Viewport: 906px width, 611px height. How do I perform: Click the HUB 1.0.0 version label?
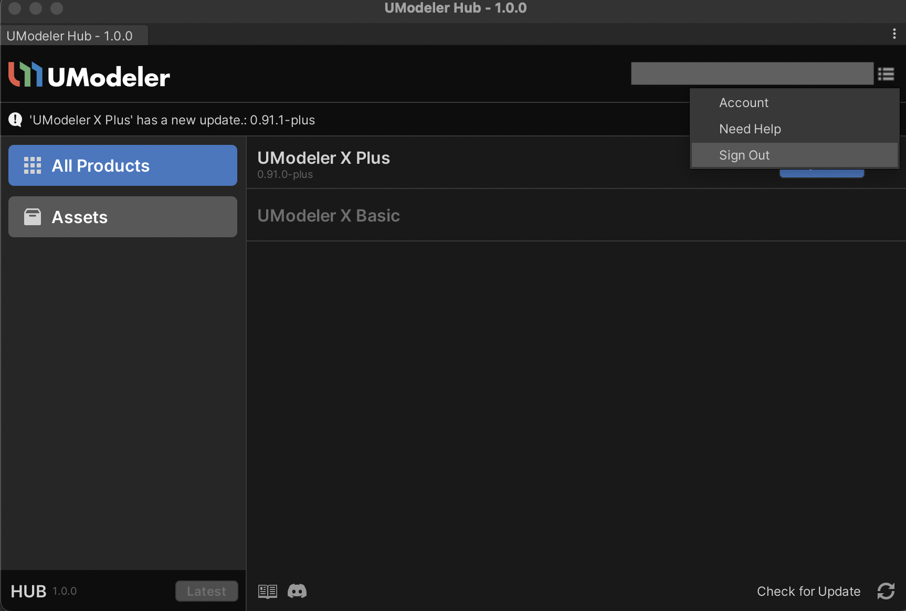(44, 592)
